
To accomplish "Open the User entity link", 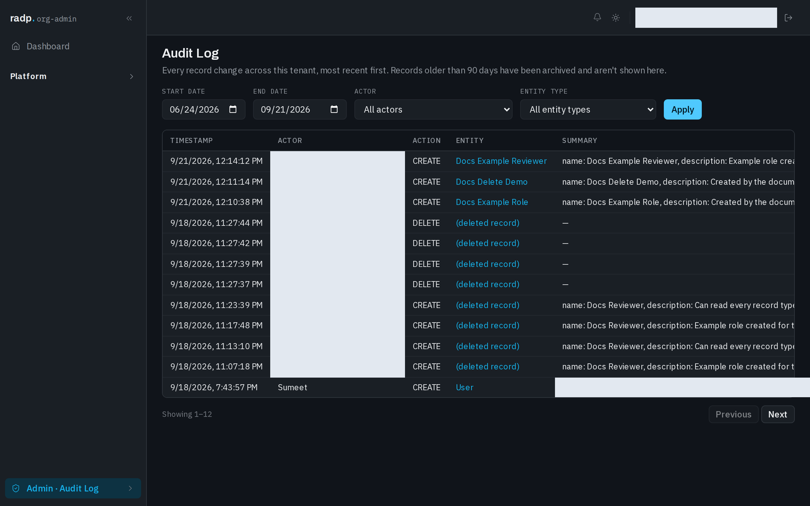I will pos(464,387).
